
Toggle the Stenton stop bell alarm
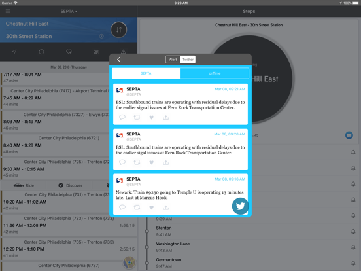coord(353,231)
